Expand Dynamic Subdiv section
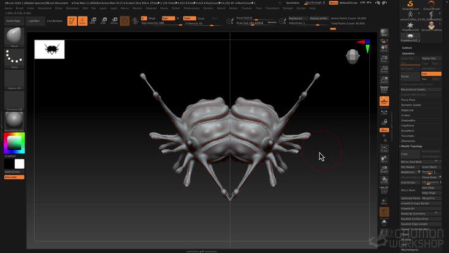 (411, 105)
